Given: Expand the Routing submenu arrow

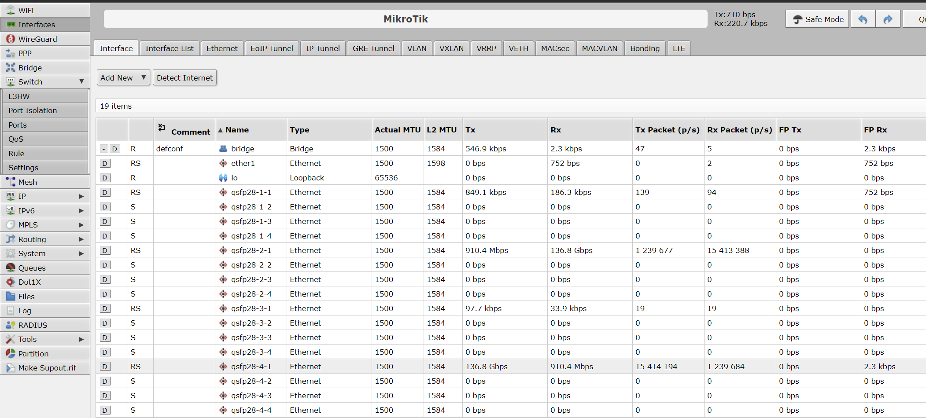Looking at the screenshot, I should (x=81, y=239).
